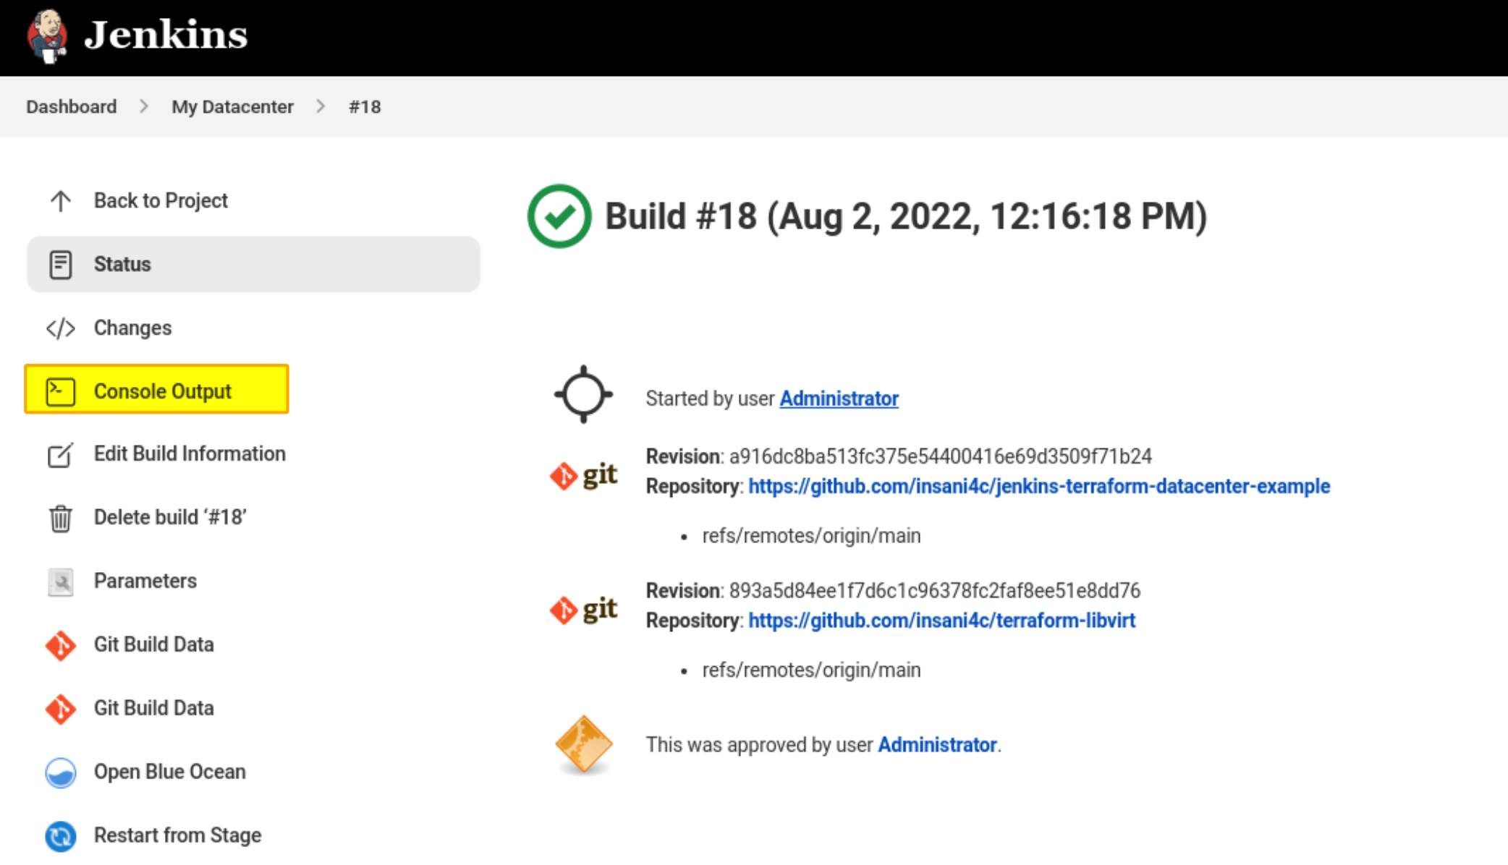Click the Back to Project arrow icon
Viewport: 1508px width, 865px height.
pos(61,200)
